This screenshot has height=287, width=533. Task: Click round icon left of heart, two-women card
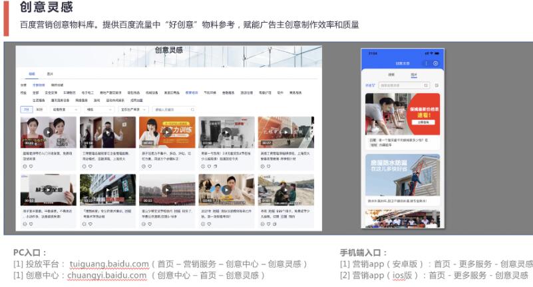pos(25,166)
